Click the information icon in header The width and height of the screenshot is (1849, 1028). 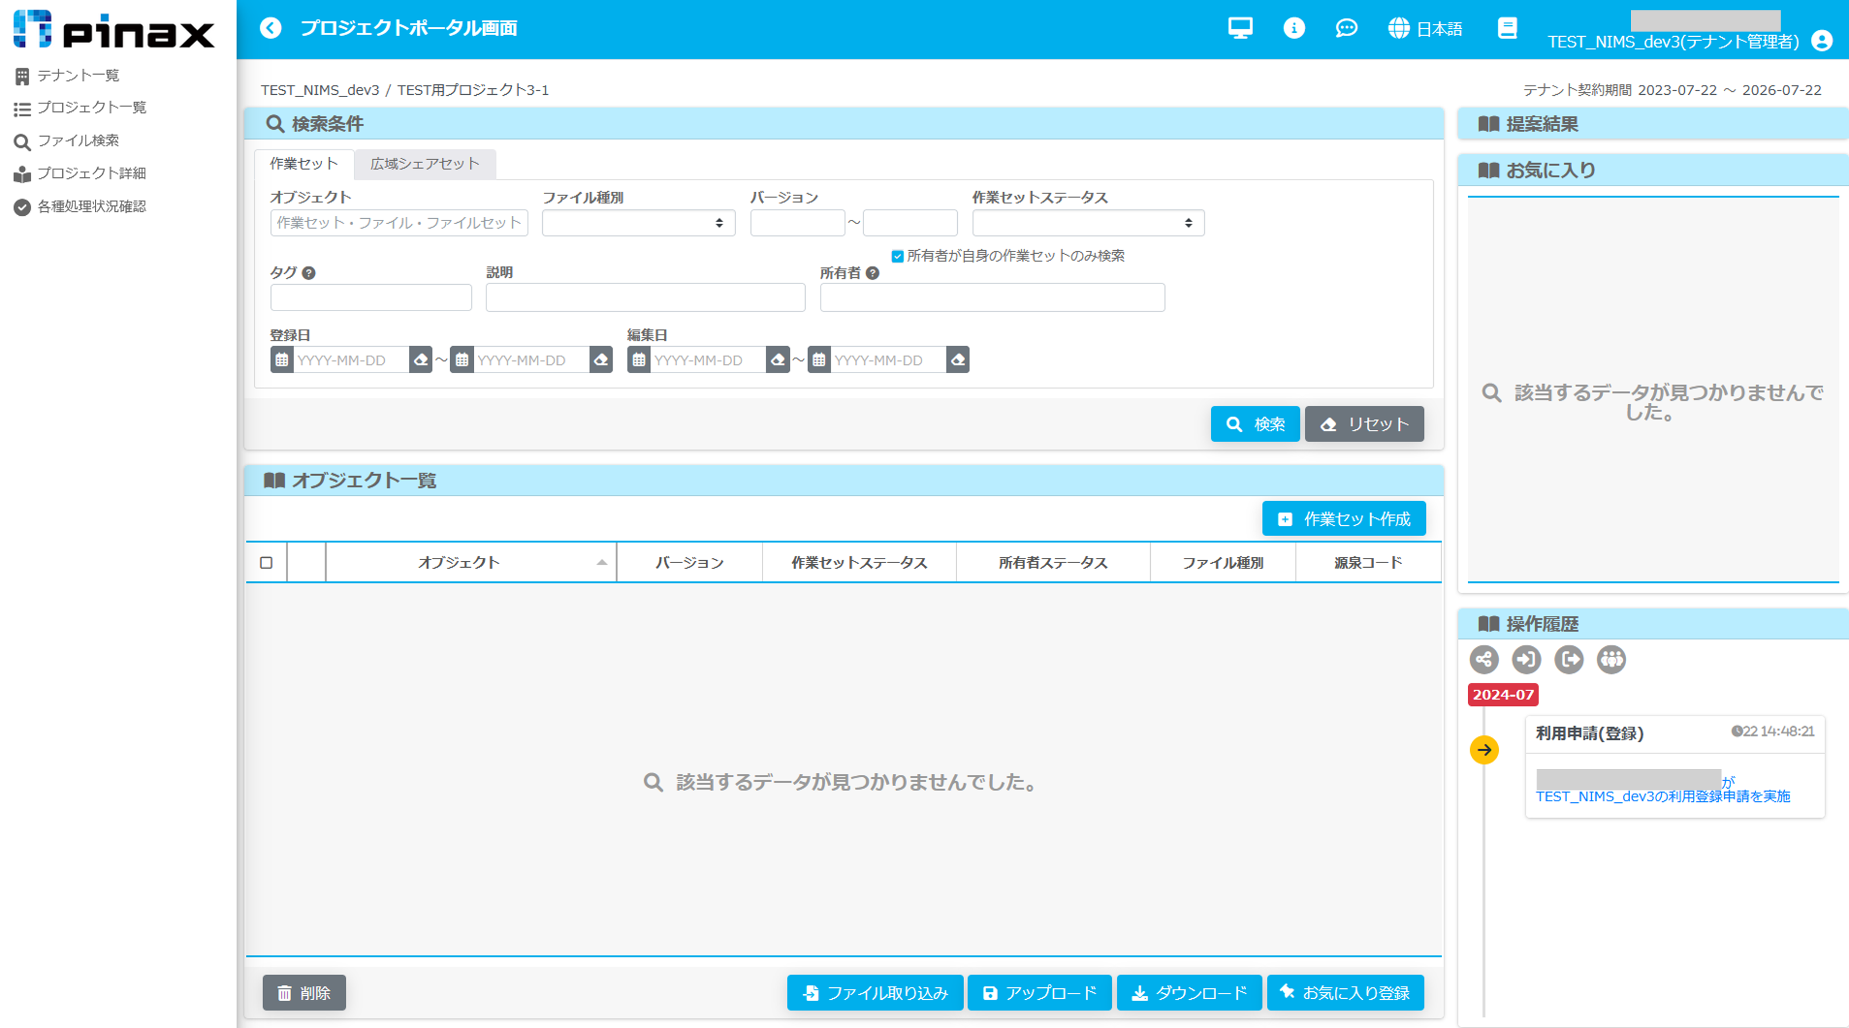point(1293,28)
